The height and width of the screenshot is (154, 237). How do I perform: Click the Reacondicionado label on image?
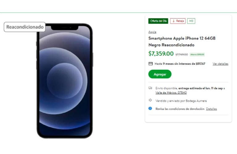[25, 27]
